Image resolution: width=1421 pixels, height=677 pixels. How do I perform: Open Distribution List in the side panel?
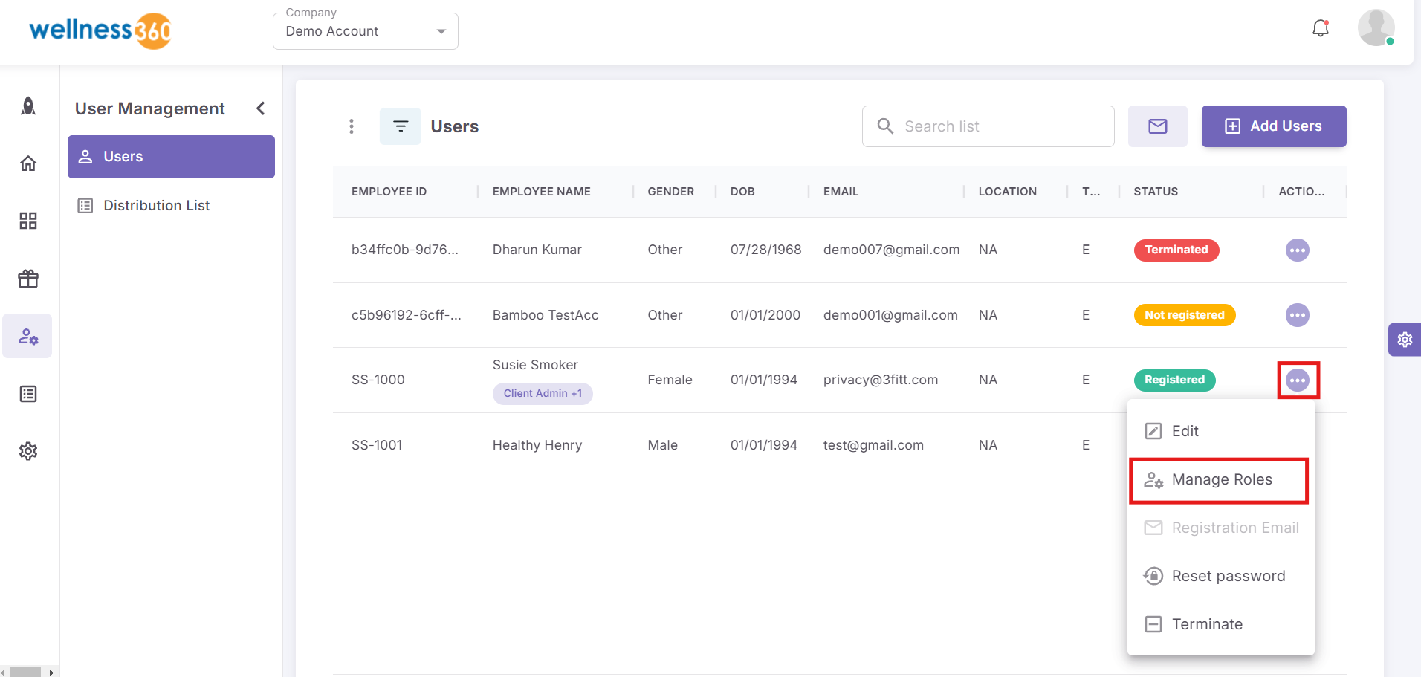[171, 206]
